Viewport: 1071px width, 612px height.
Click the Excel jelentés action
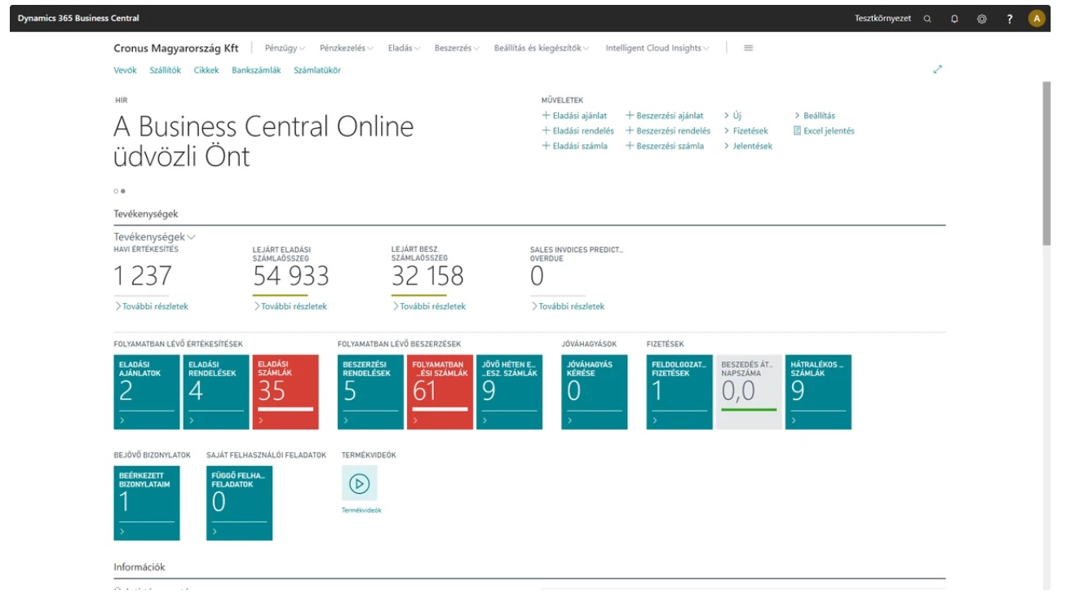[824, 131]
